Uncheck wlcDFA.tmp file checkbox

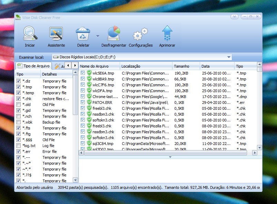83,90
